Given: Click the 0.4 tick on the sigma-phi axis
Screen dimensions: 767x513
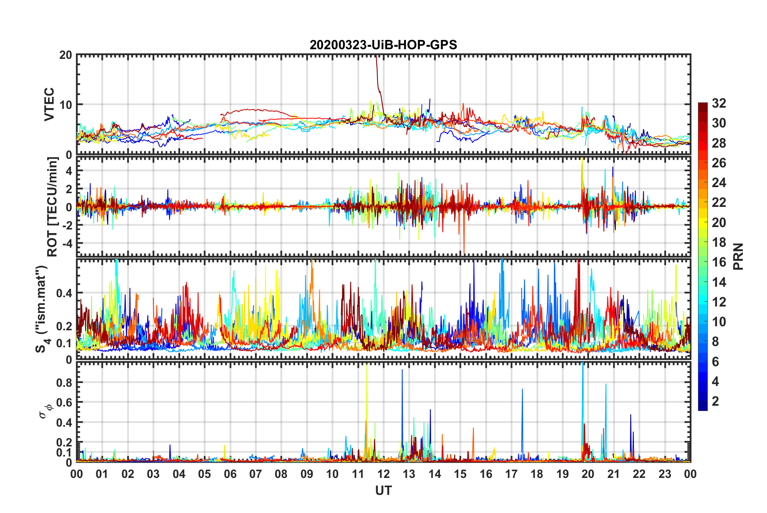Looking at the screenshot, I should 64,423.
